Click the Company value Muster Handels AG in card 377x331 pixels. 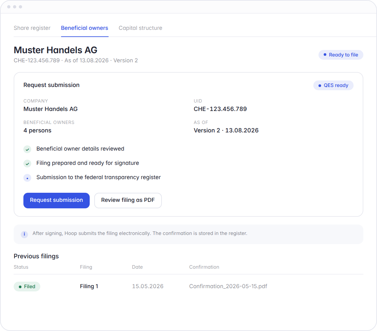point(50,109)
